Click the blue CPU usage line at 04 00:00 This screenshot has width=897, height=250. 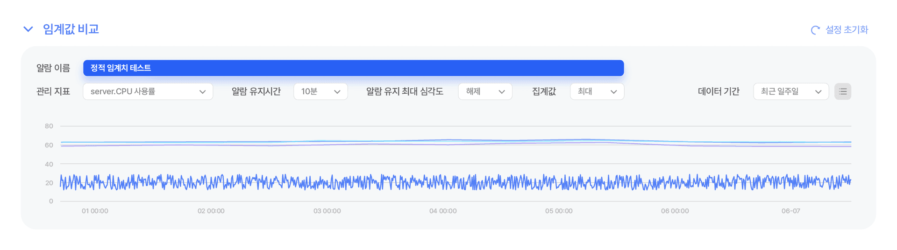coord(443,182)
